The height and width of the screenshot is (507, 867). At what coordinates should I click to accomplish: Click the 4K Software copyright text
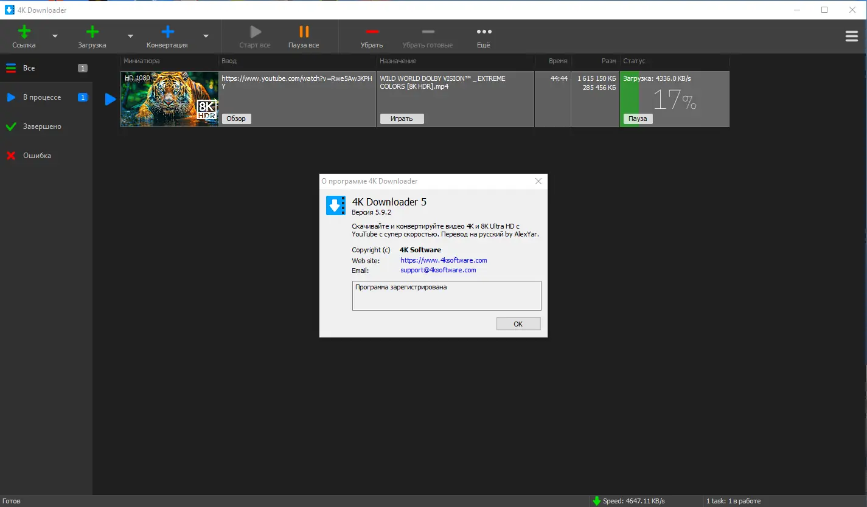coord(420,250)
